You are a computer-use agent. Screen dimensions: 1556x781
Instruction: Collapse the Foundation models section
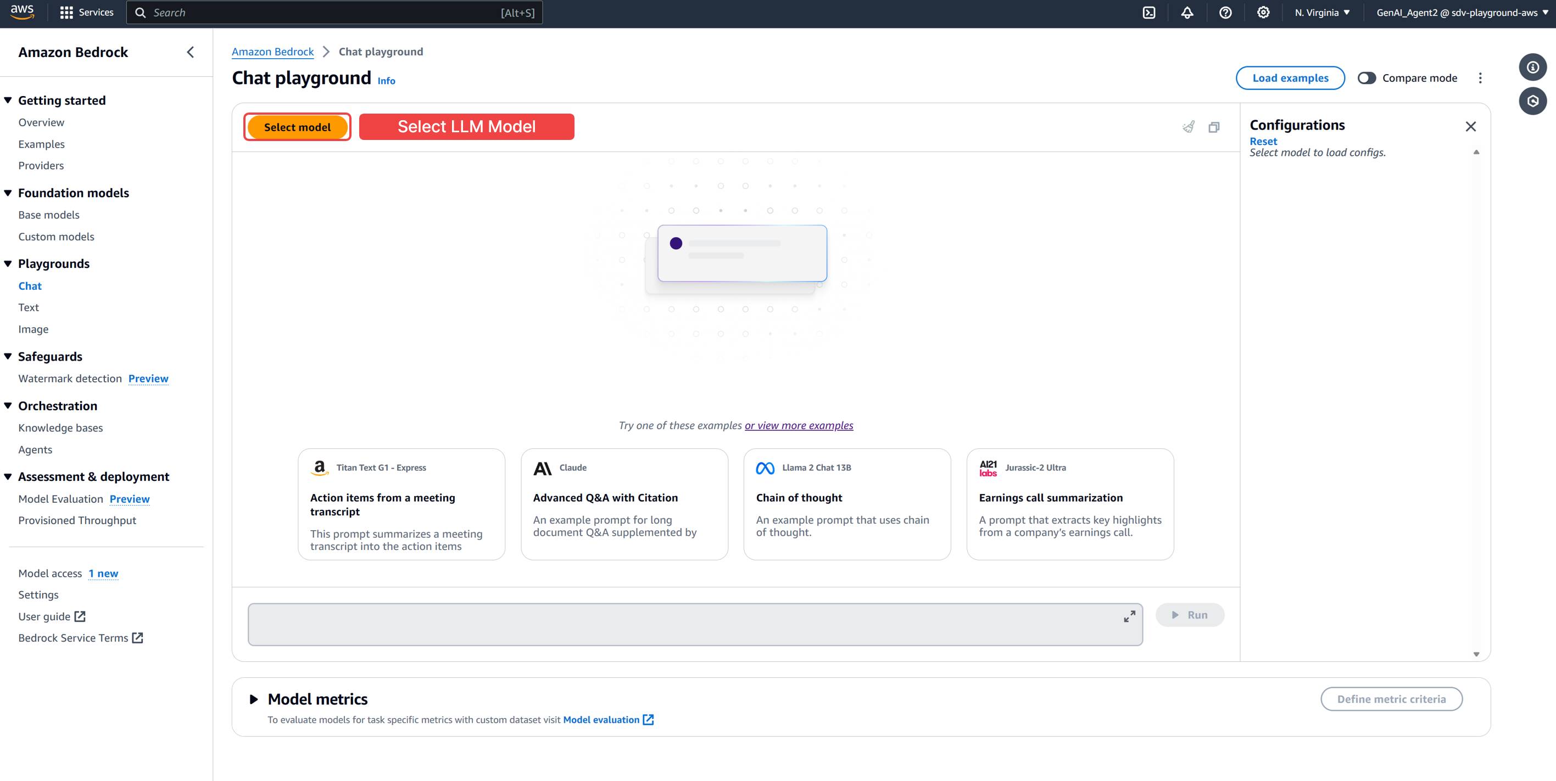8,193
